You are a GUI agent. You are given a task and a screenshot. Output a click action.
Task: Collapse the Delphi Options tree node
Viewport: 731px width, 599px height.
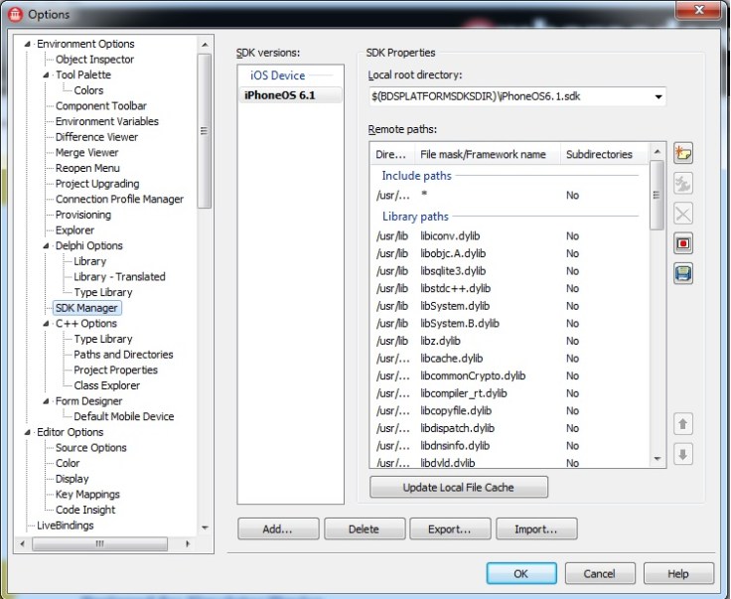click(47, 246)
